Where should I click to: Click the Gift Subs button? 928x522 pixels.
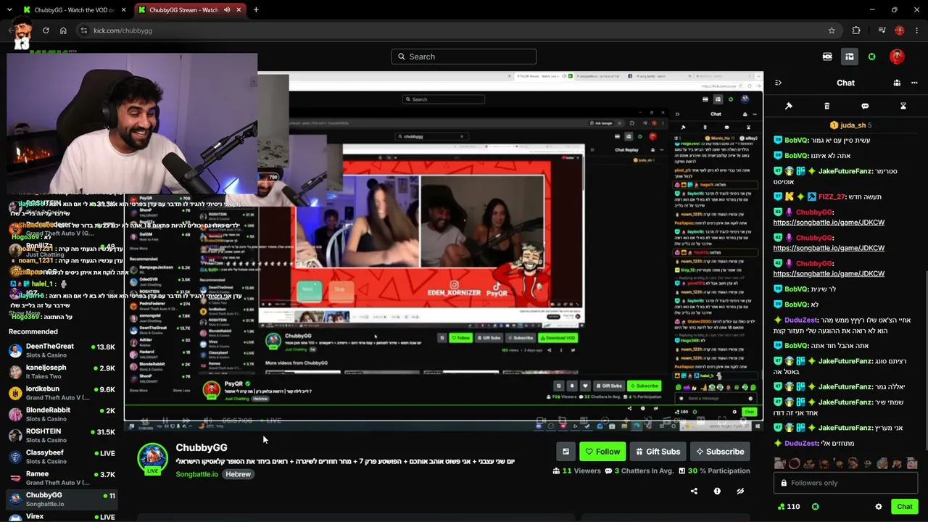pyautogui.click(x=658, y=452)
